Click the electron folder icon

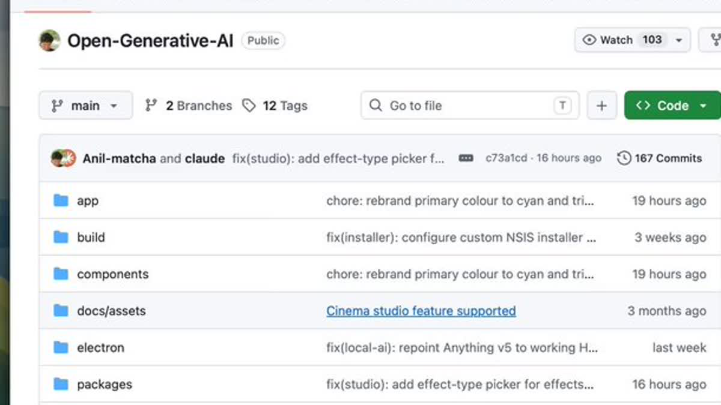61,347
